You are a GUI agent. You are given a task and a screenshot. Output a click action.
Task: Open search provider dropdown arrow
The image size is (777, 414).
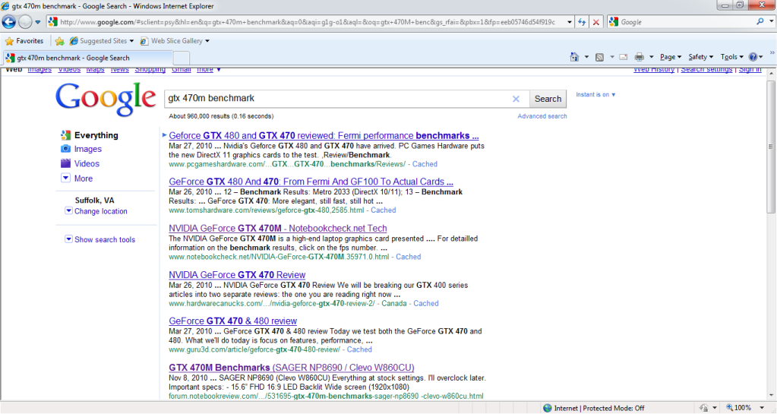click(x=771, y=22)
